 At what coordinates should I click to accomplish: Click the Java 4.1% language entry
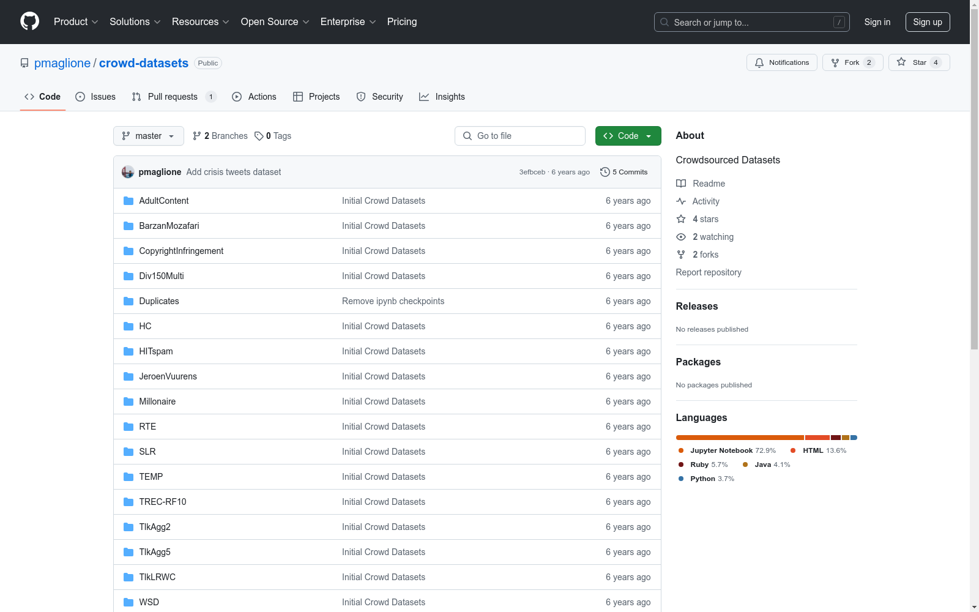tap(766, 465)
